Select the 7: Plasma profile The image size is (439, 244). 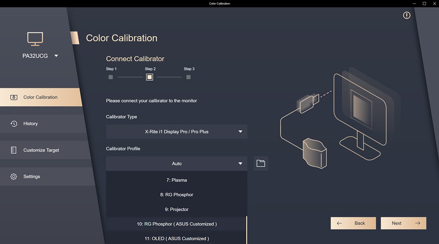177,180
